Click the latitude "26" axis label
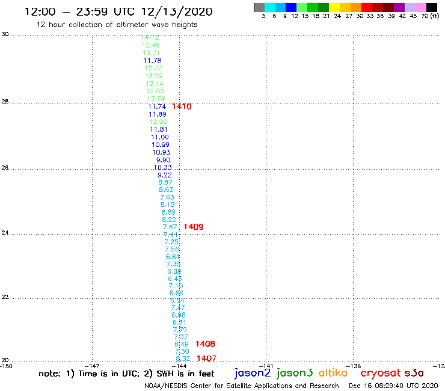Screen dimensions: 445x391 click(x=5, y=168)
